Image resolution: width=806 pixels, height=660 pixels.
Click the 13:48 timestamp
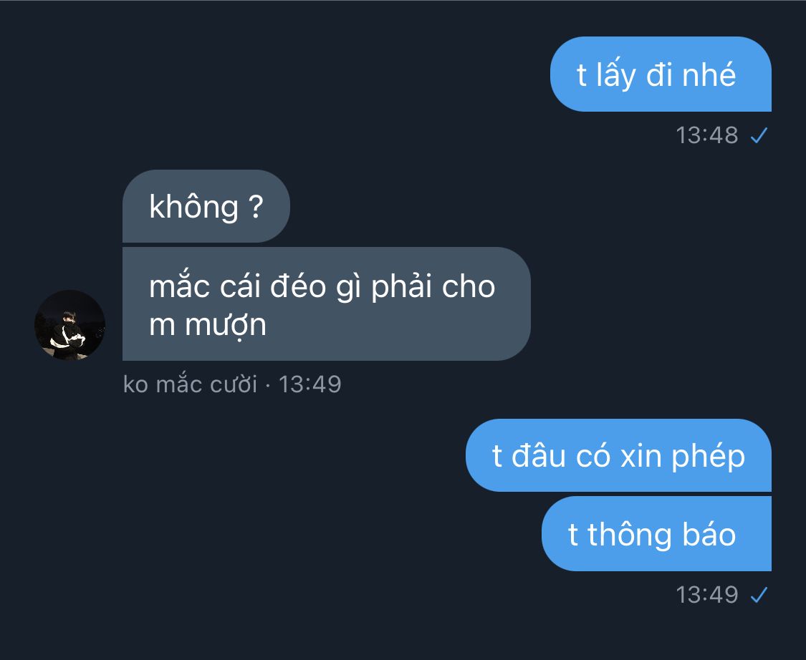coord(707,135)
